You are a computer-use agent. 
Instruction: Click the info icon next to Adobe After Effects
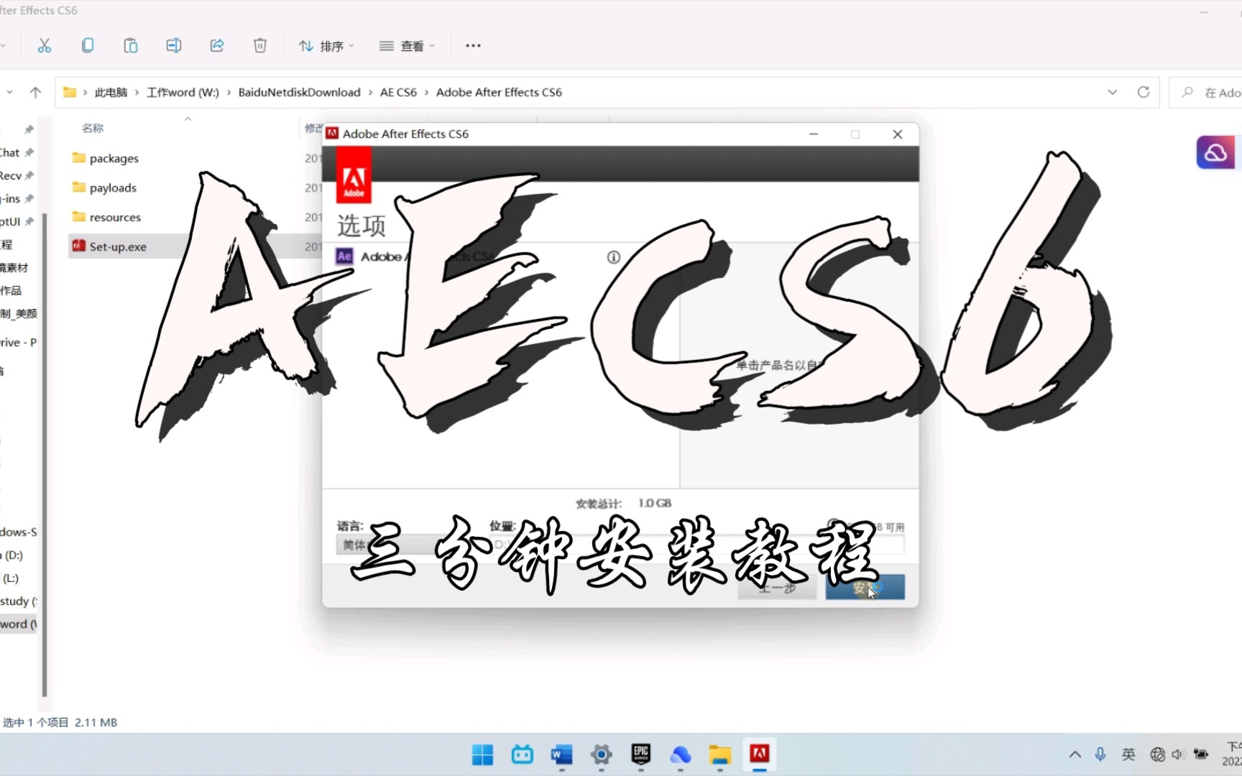[613, 257]
